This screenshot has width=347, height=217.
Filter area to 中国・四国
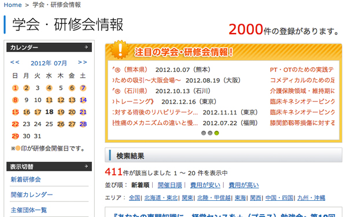[x=279, y=198]
